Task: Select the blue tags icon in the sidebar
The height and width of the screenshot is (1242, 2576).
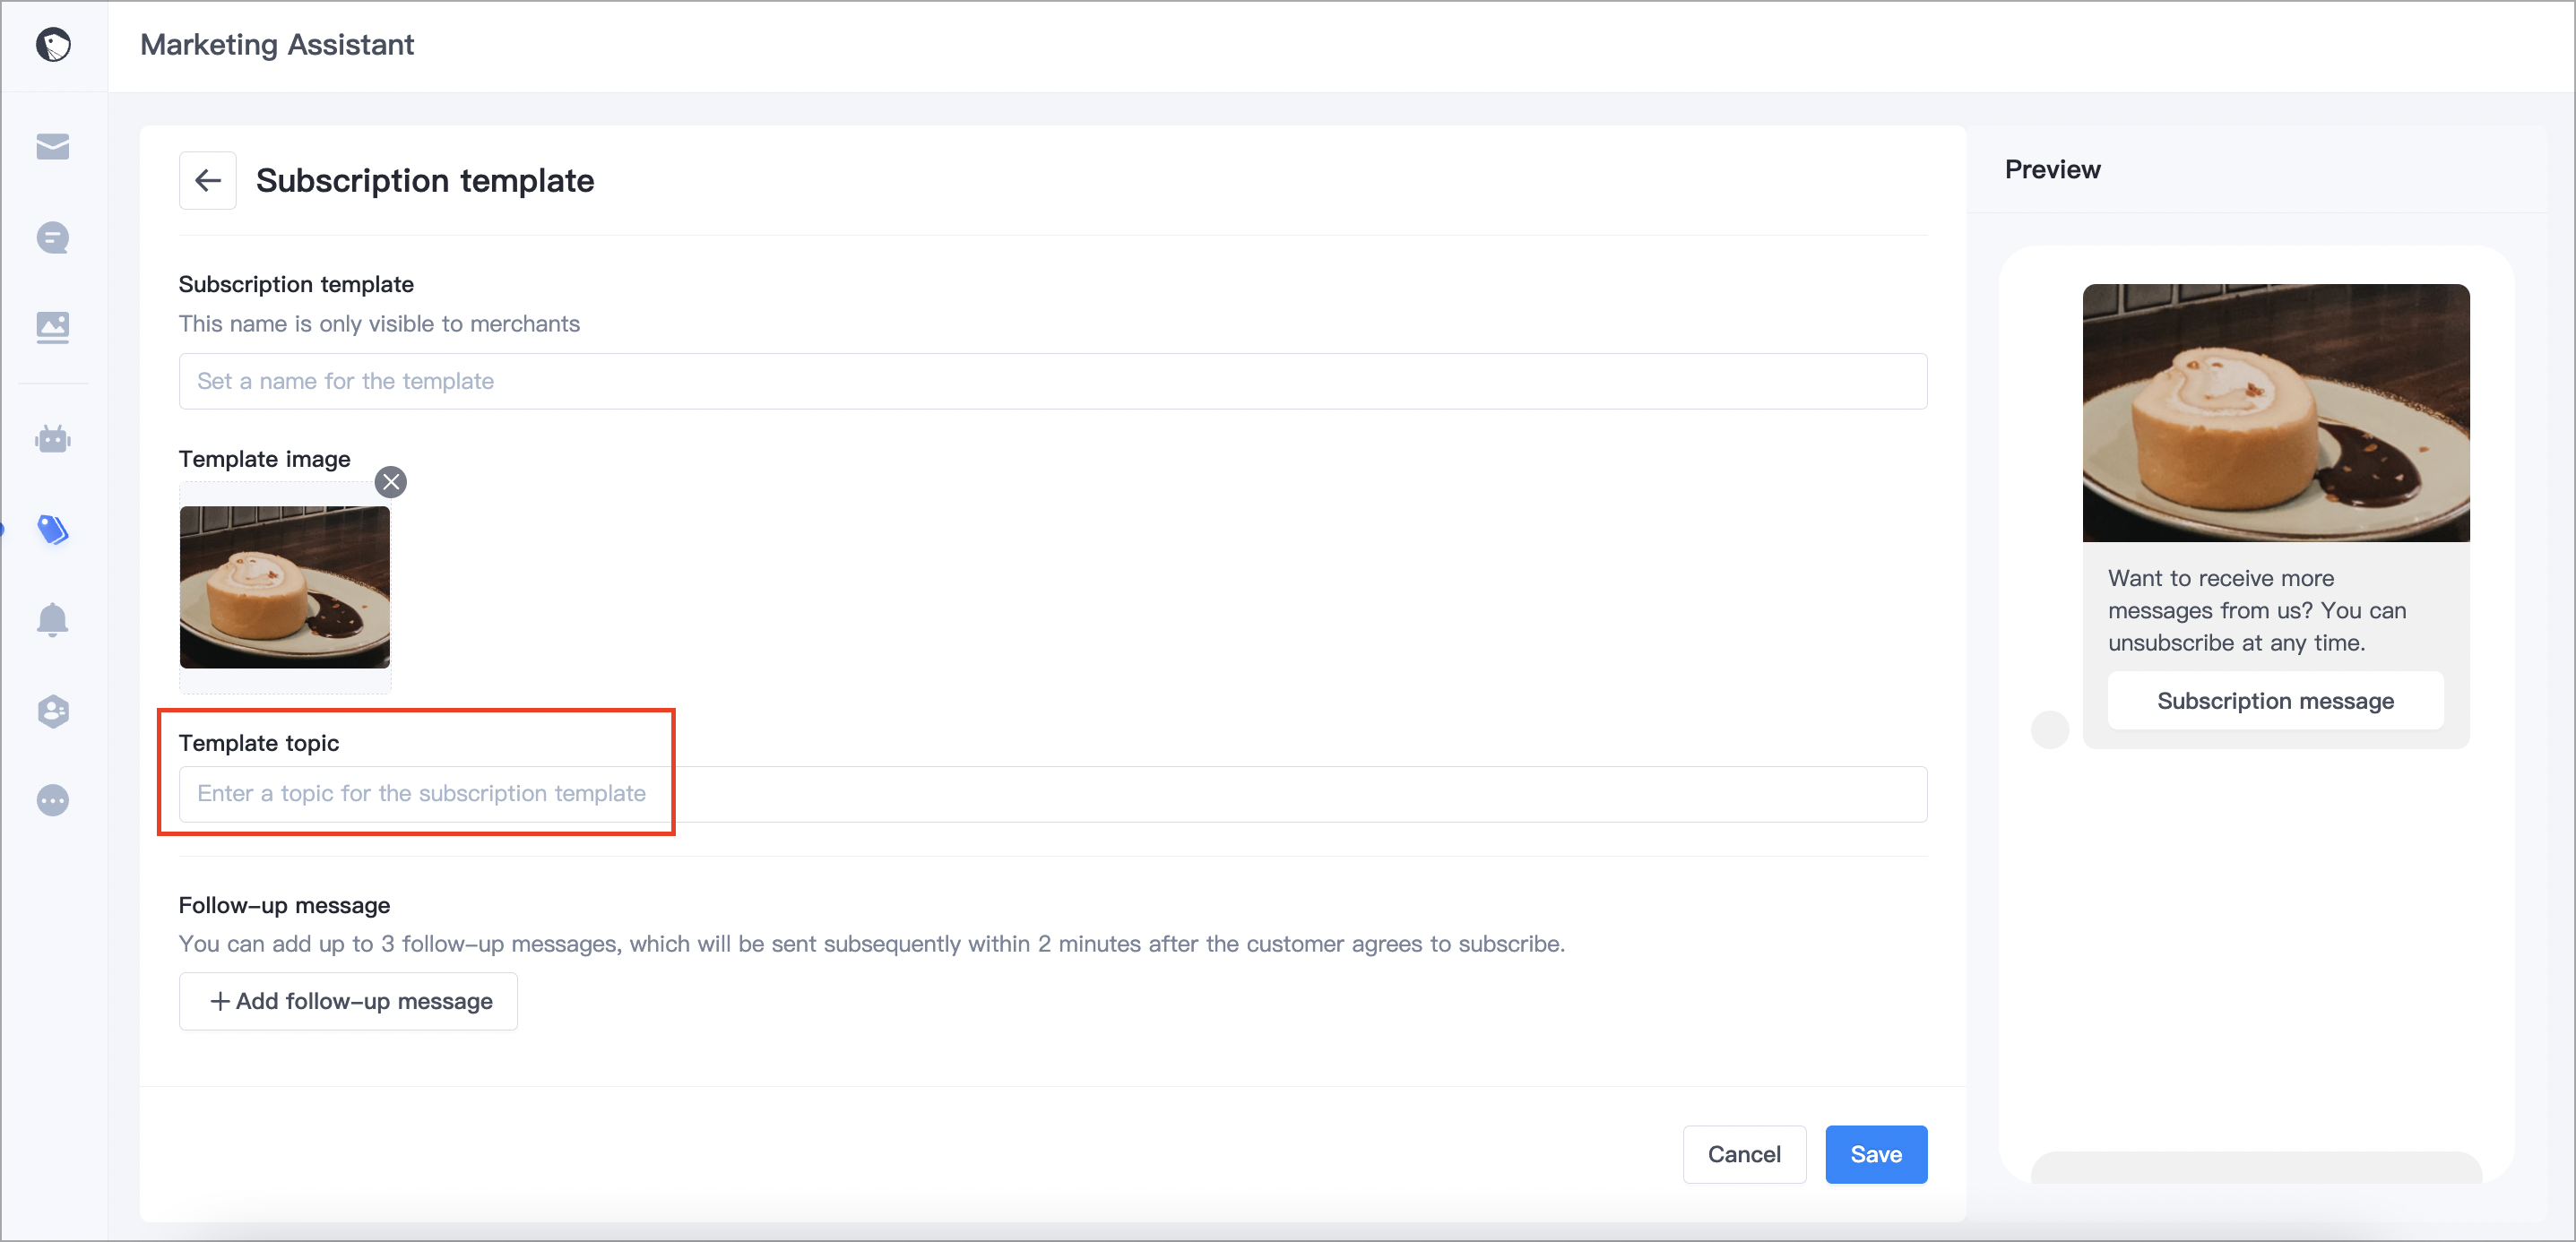Action: 53,529
